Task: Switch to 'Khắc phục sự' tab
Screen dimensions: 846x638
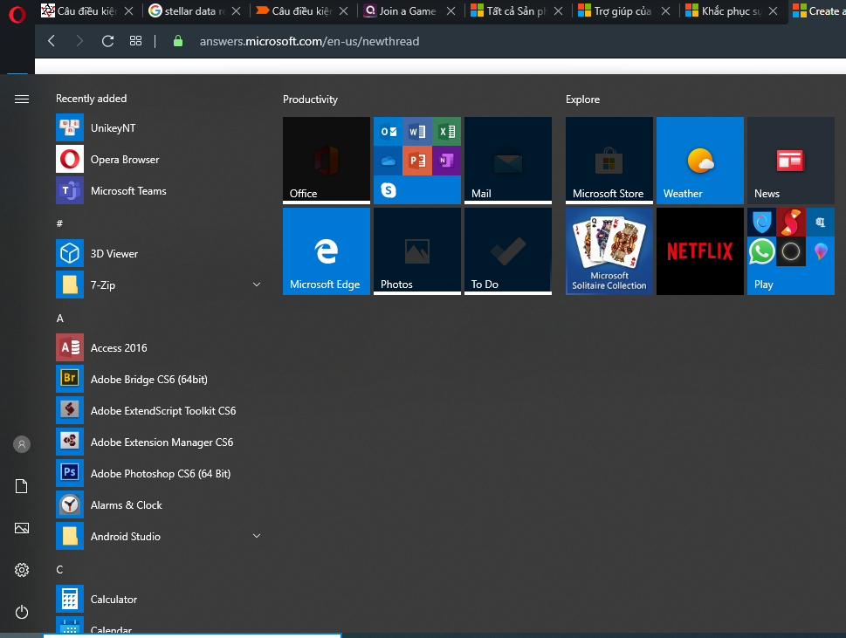Action: click(x=731, y=10)
